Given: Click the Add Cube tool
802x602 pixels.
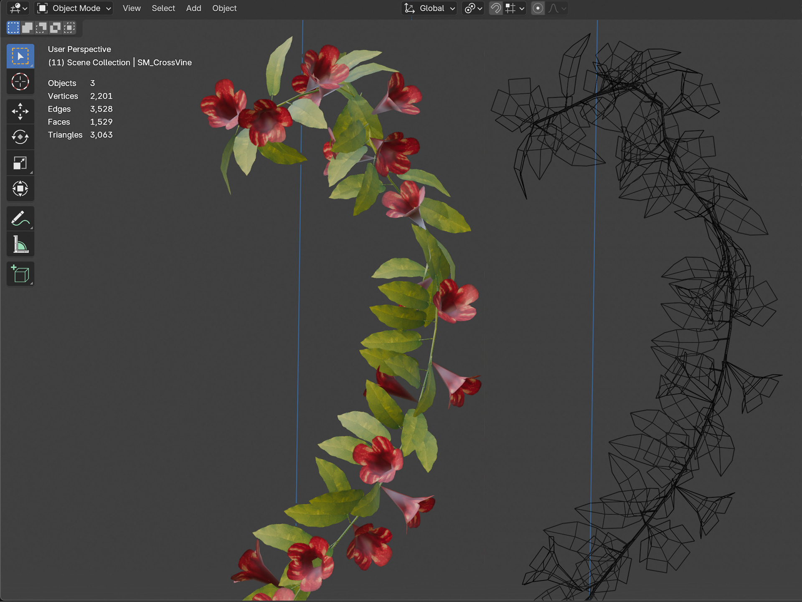Looking at the screenshot, I should pyautogui.click(x=20, y=274).
